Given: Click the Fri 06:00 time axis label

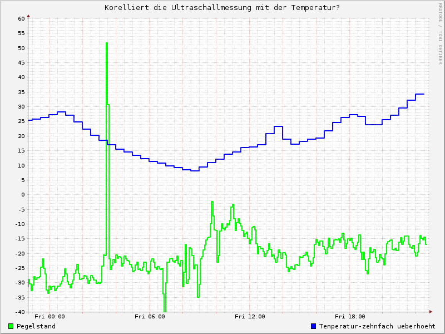Looking at the screenshot, I should point(150,316).
